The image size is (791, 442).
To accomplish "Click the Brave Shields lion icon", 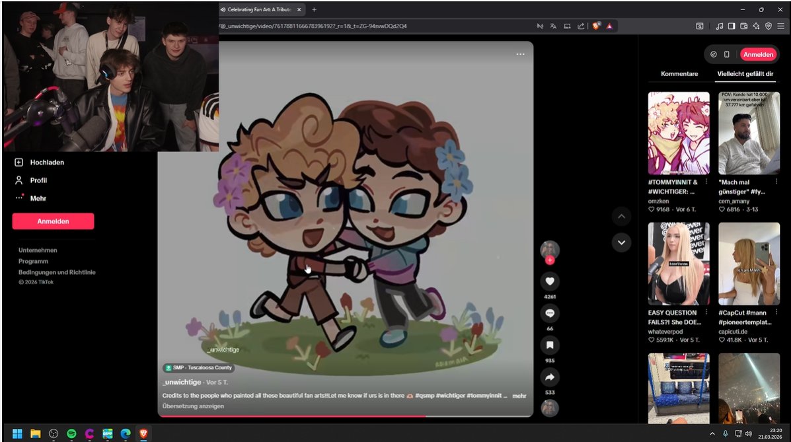I will click(596, 26).
